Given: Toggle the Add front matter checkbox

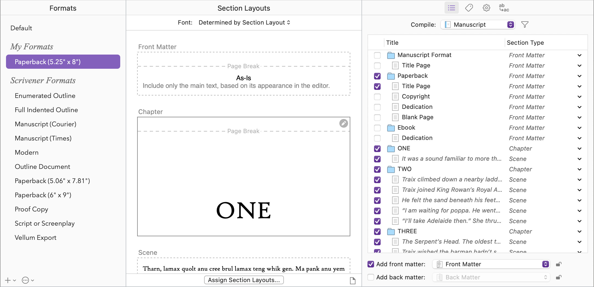Looking at the screenshot, I should tap(371, 264).
